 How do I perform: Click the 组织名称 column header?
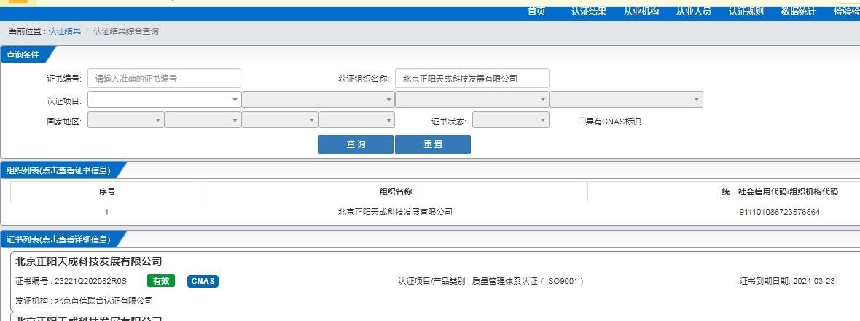tap(396, 191)
